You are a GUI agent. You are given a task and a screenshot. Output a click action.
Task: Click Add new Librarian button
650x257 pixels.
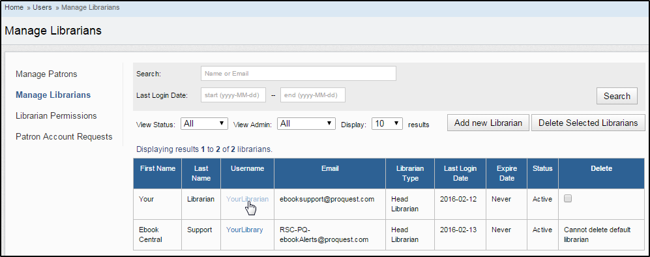pos(488,123)
